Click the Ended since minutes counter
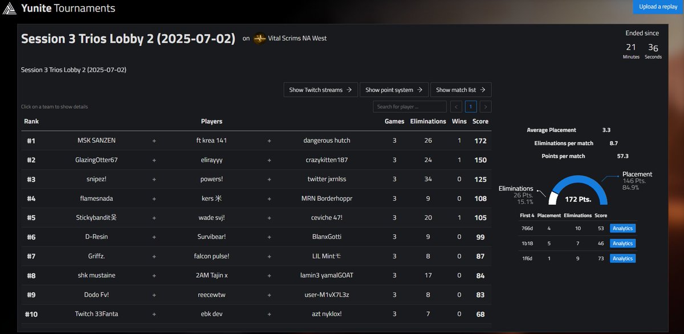Screen dimensions: 684x334 tap(631, 51)
